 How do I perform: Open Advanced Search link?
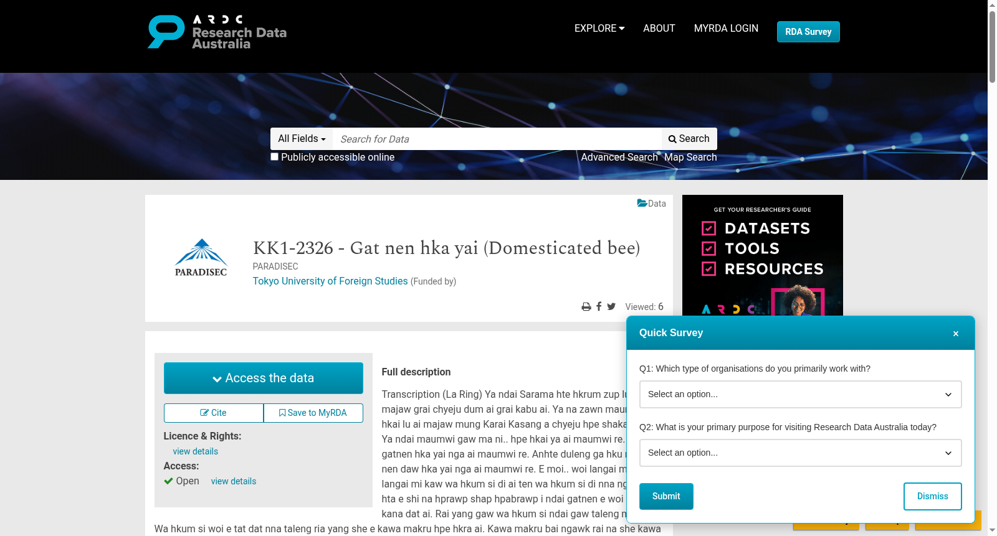point(619,157)
